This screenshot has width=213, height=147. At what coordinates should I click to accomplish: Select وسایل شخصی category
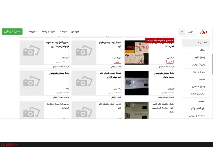tap(196, 86)
